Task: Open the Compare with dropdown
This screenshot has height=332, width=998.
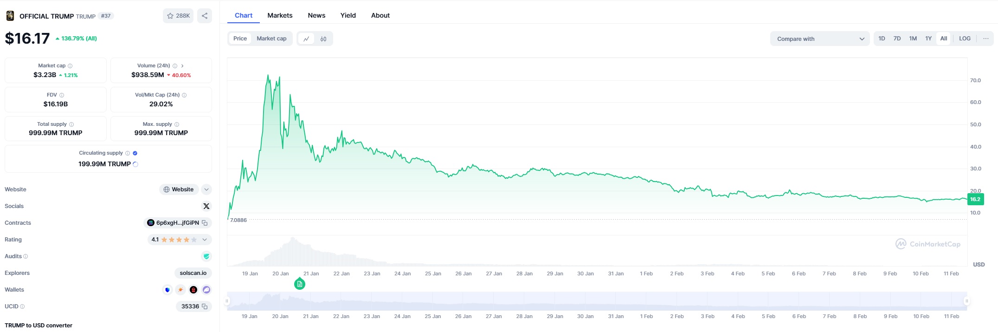Action: point(820,39)
